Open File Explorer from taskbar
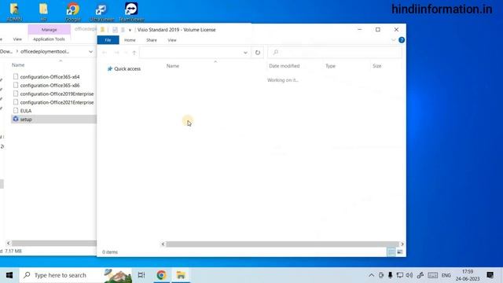Viewport: 503px width, 283px height. point(181,275)
